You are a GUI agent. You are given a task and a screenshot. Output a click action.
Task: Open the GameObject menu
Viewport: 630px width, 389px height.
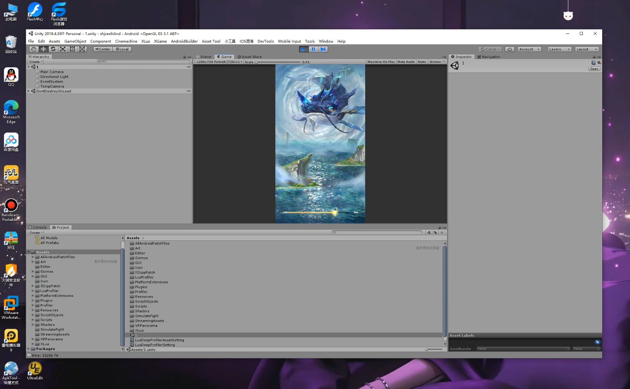tap(75, 41)
